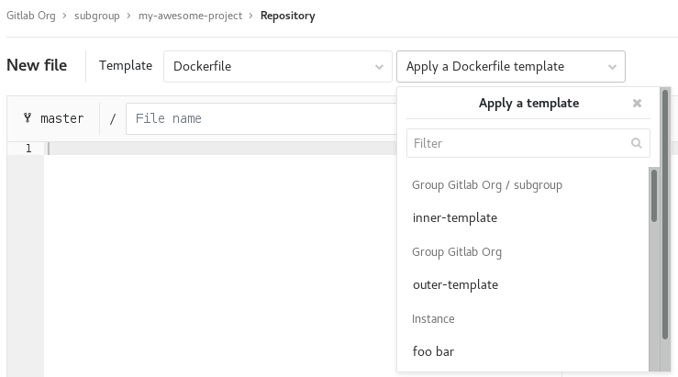The width and height of the screenshot is (678, 377).
Task: Click the branch icon beside master
Action: click(27, 118)
